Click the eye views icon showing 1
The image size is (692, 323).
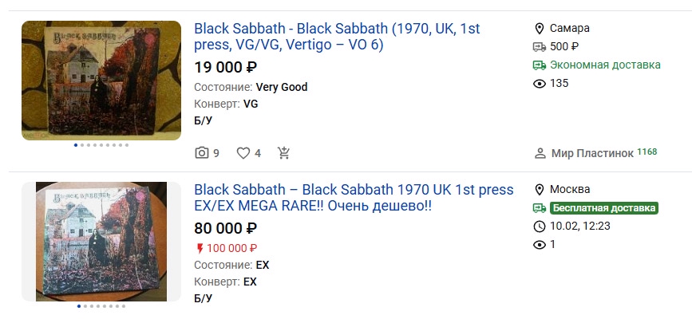pos(540,245)
